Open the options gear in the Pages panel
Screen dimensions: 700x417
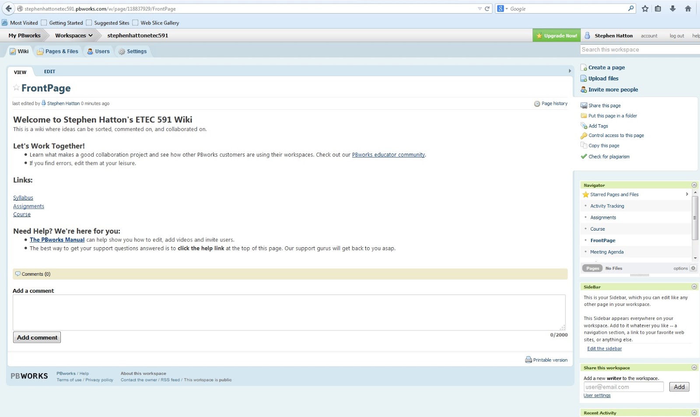[x=693, y=268]
